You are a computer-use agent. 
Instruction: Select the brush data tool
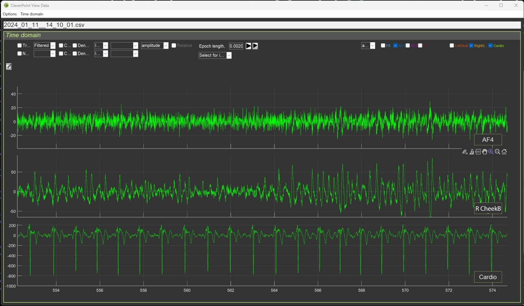[x=472, y=152]
